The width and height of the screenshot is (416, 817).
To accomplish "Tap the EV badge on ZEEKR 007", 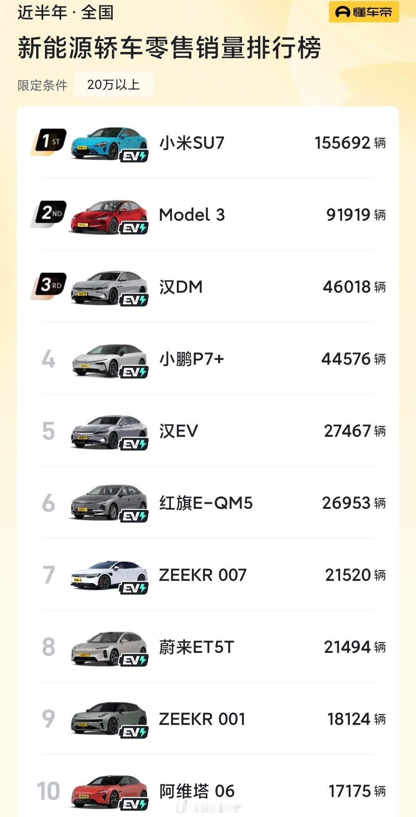I will click(x=134, y=588).
